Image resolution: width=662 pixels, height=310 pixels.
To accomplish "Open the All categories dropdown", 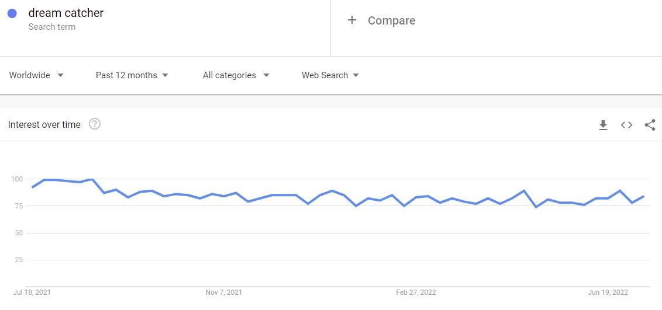I will pyautogui.click(x=236, y=75).
